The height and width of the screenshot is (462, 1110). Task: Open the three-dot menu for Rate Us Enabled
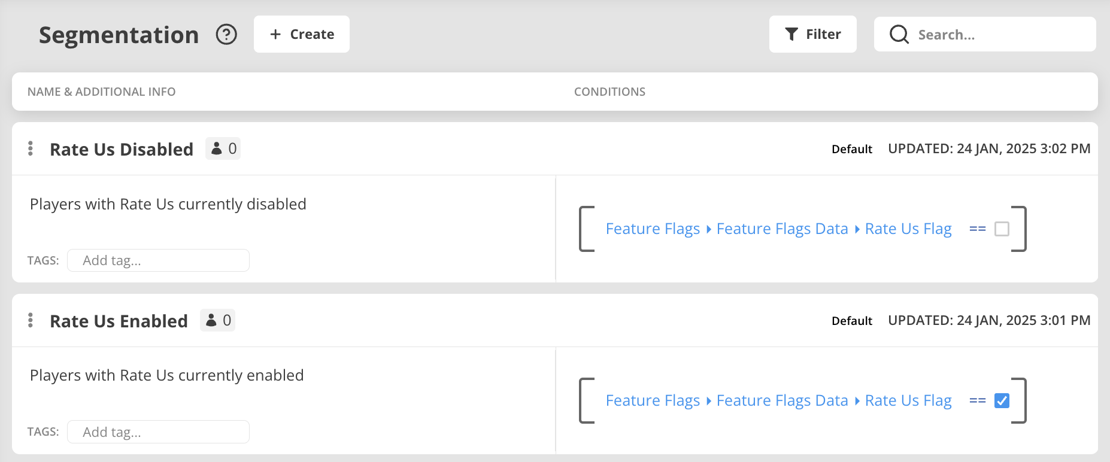[x=31, y=320]
